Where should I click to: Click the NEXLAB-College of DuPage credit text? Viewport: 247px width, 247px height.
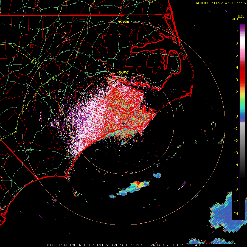pyautogui.click(x=220, y=3)
